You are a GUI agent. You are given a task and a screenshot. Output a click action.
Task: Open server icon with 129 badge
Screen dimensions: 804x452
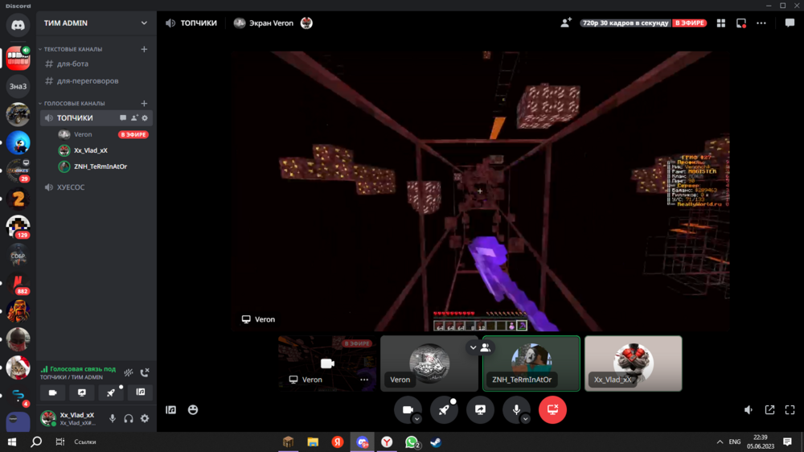tap(18, 227)
